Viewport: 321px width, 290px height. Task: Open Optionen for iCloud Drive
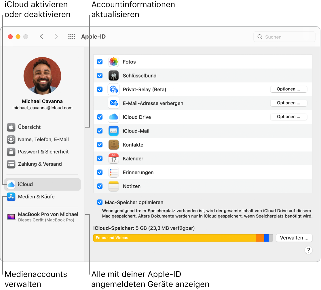click(288, 117)
